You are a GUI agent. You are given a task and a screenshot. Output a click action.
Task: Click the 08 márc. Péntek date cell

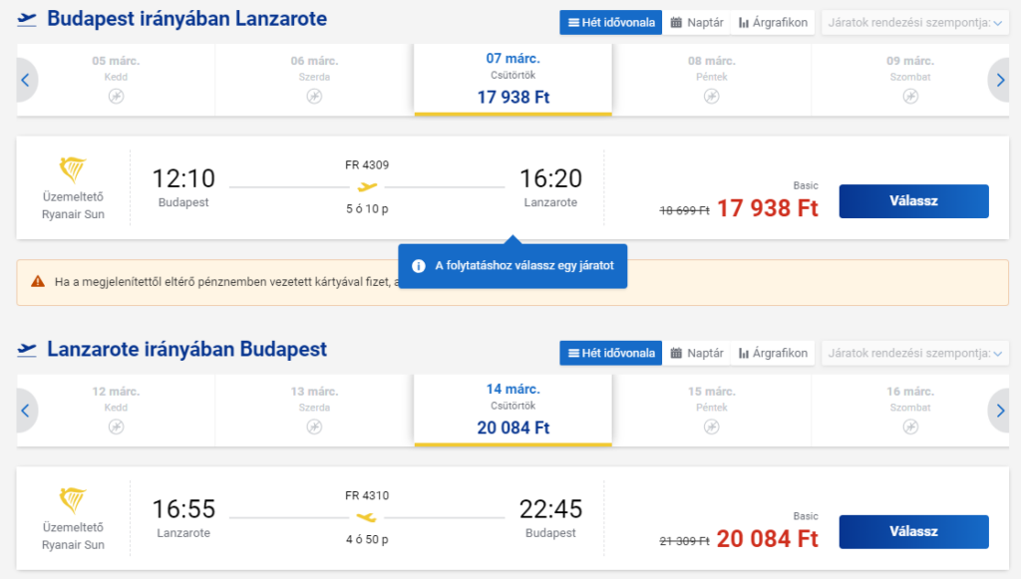click(711, 79)
